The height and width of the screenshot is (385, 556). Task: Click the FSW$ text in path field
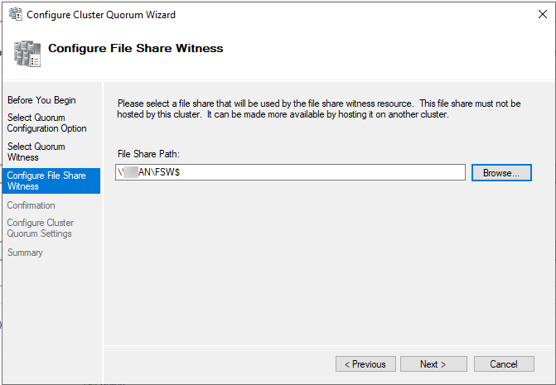coord(167,172)
